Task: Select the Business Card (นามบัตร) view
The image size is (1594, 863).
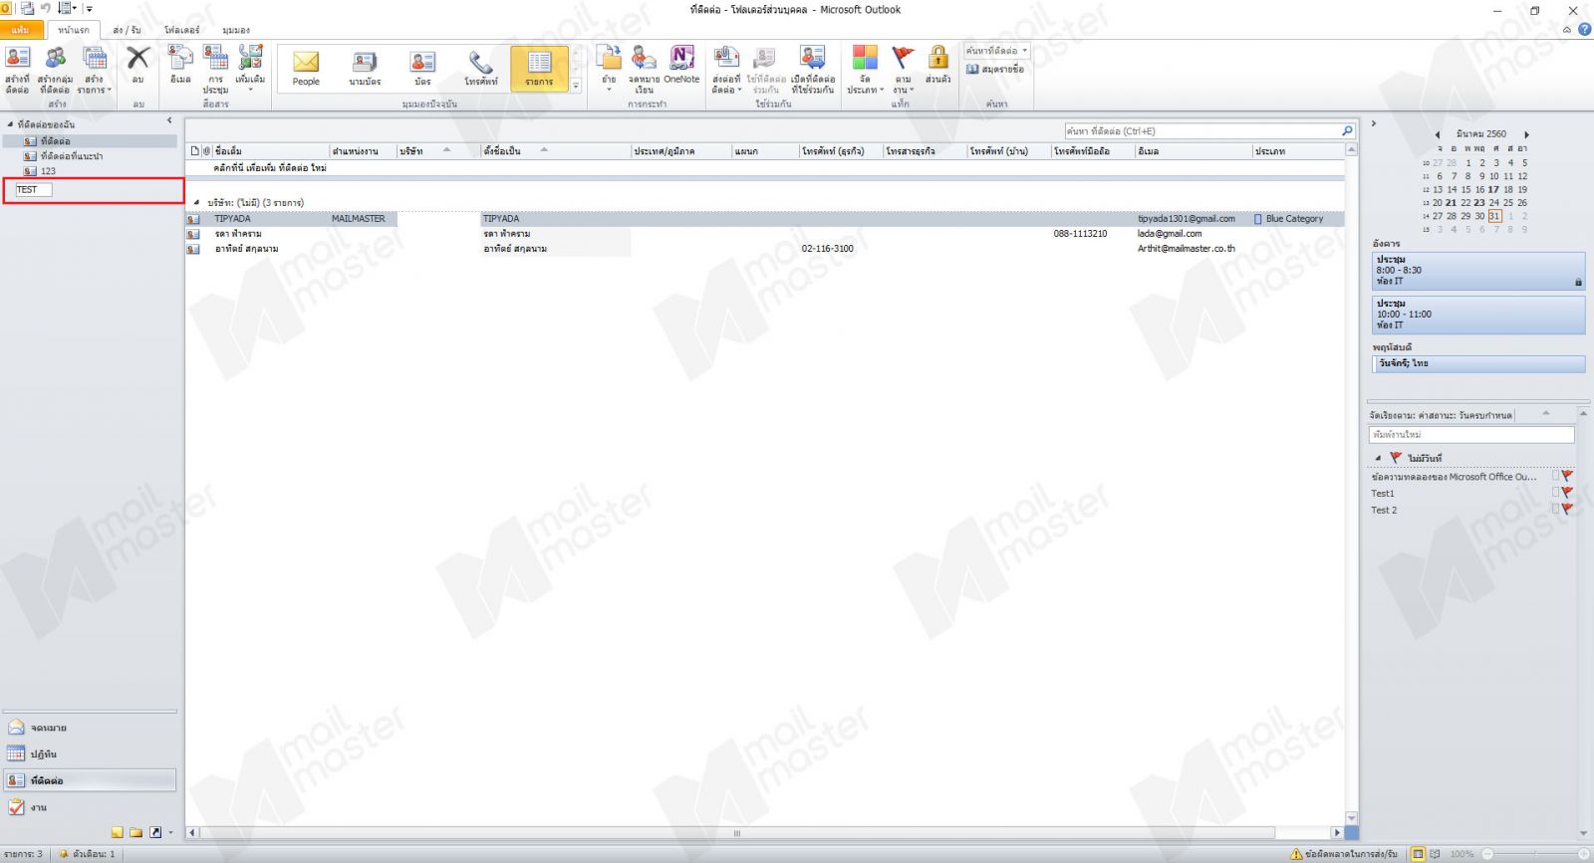Action: point(365,68)
